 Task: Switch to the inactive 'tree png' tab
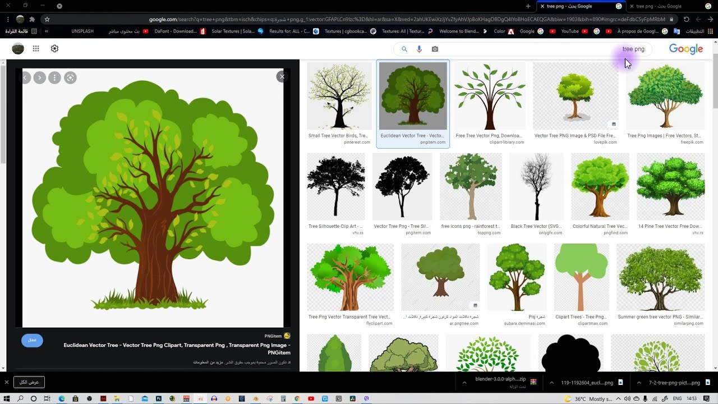670,6
